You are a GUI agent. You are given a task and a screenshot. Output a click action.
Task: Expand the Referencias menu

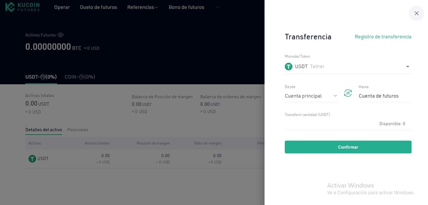point(143,7)
